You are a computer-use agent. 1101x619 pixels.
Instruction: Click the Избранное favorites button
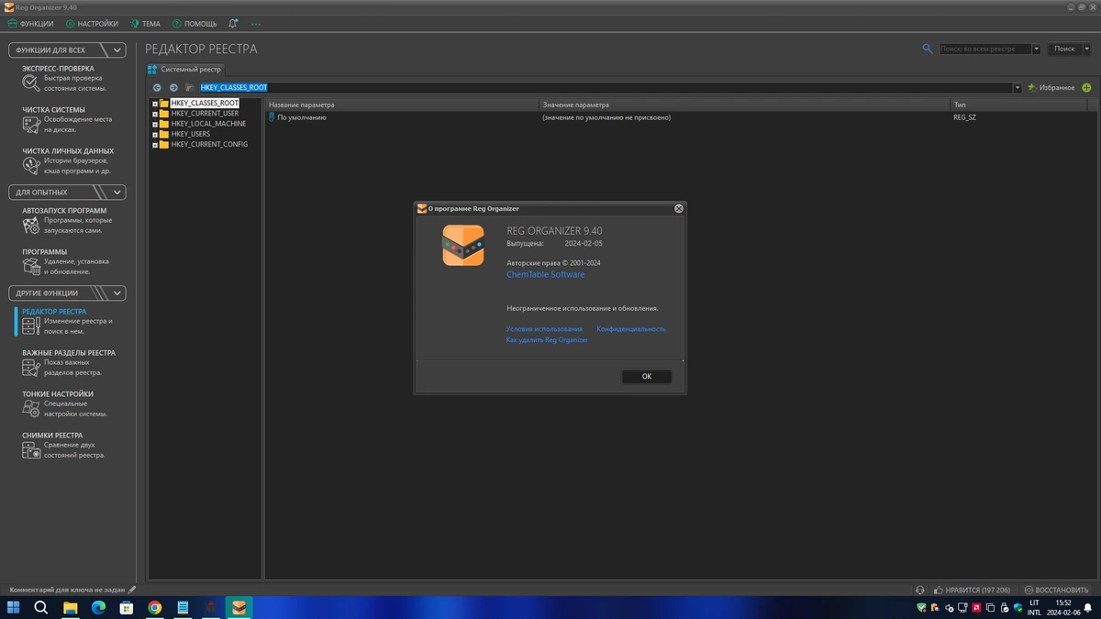click(x=1051, y=88)
